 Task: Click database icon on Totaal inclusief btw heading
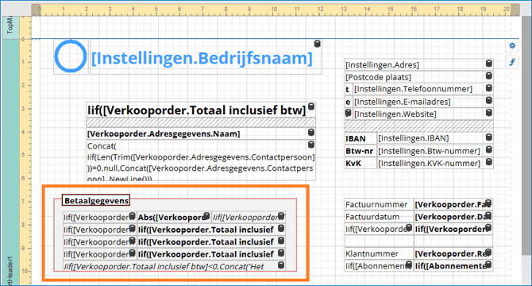pyautogui.click(x=310, y=106)
